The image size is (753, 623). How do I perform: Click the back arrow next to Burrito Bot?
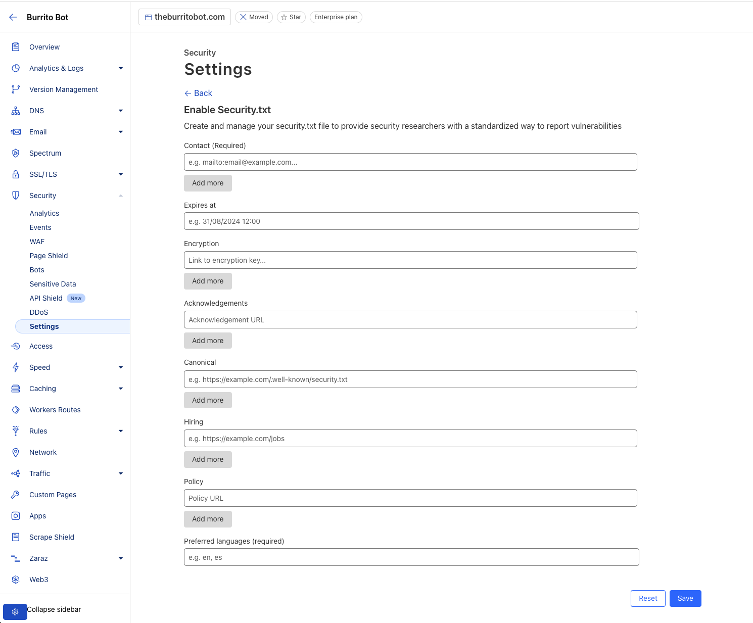(13, 17)
